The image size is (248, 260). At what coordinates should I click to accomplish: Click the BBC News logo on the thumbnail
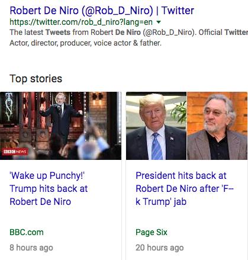click(x=15, y=152)
